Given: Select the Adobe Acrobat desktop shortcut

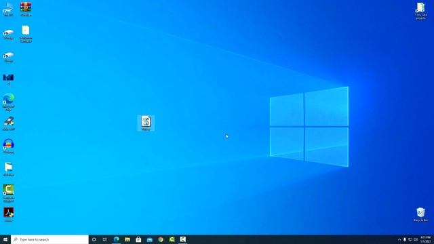Looking at the screenshot, I should [9, 215].
